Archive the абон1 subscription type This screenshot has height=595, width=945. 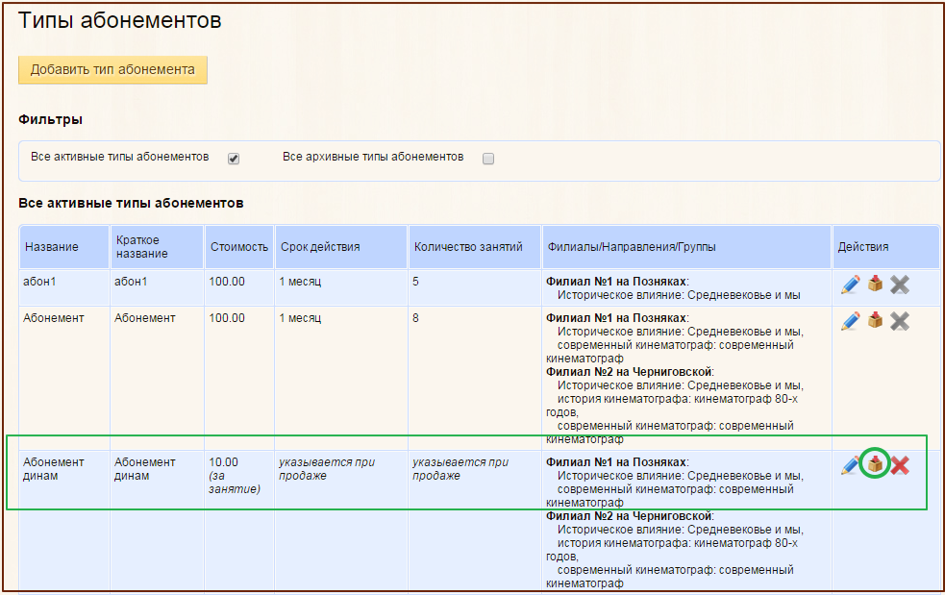875,285
